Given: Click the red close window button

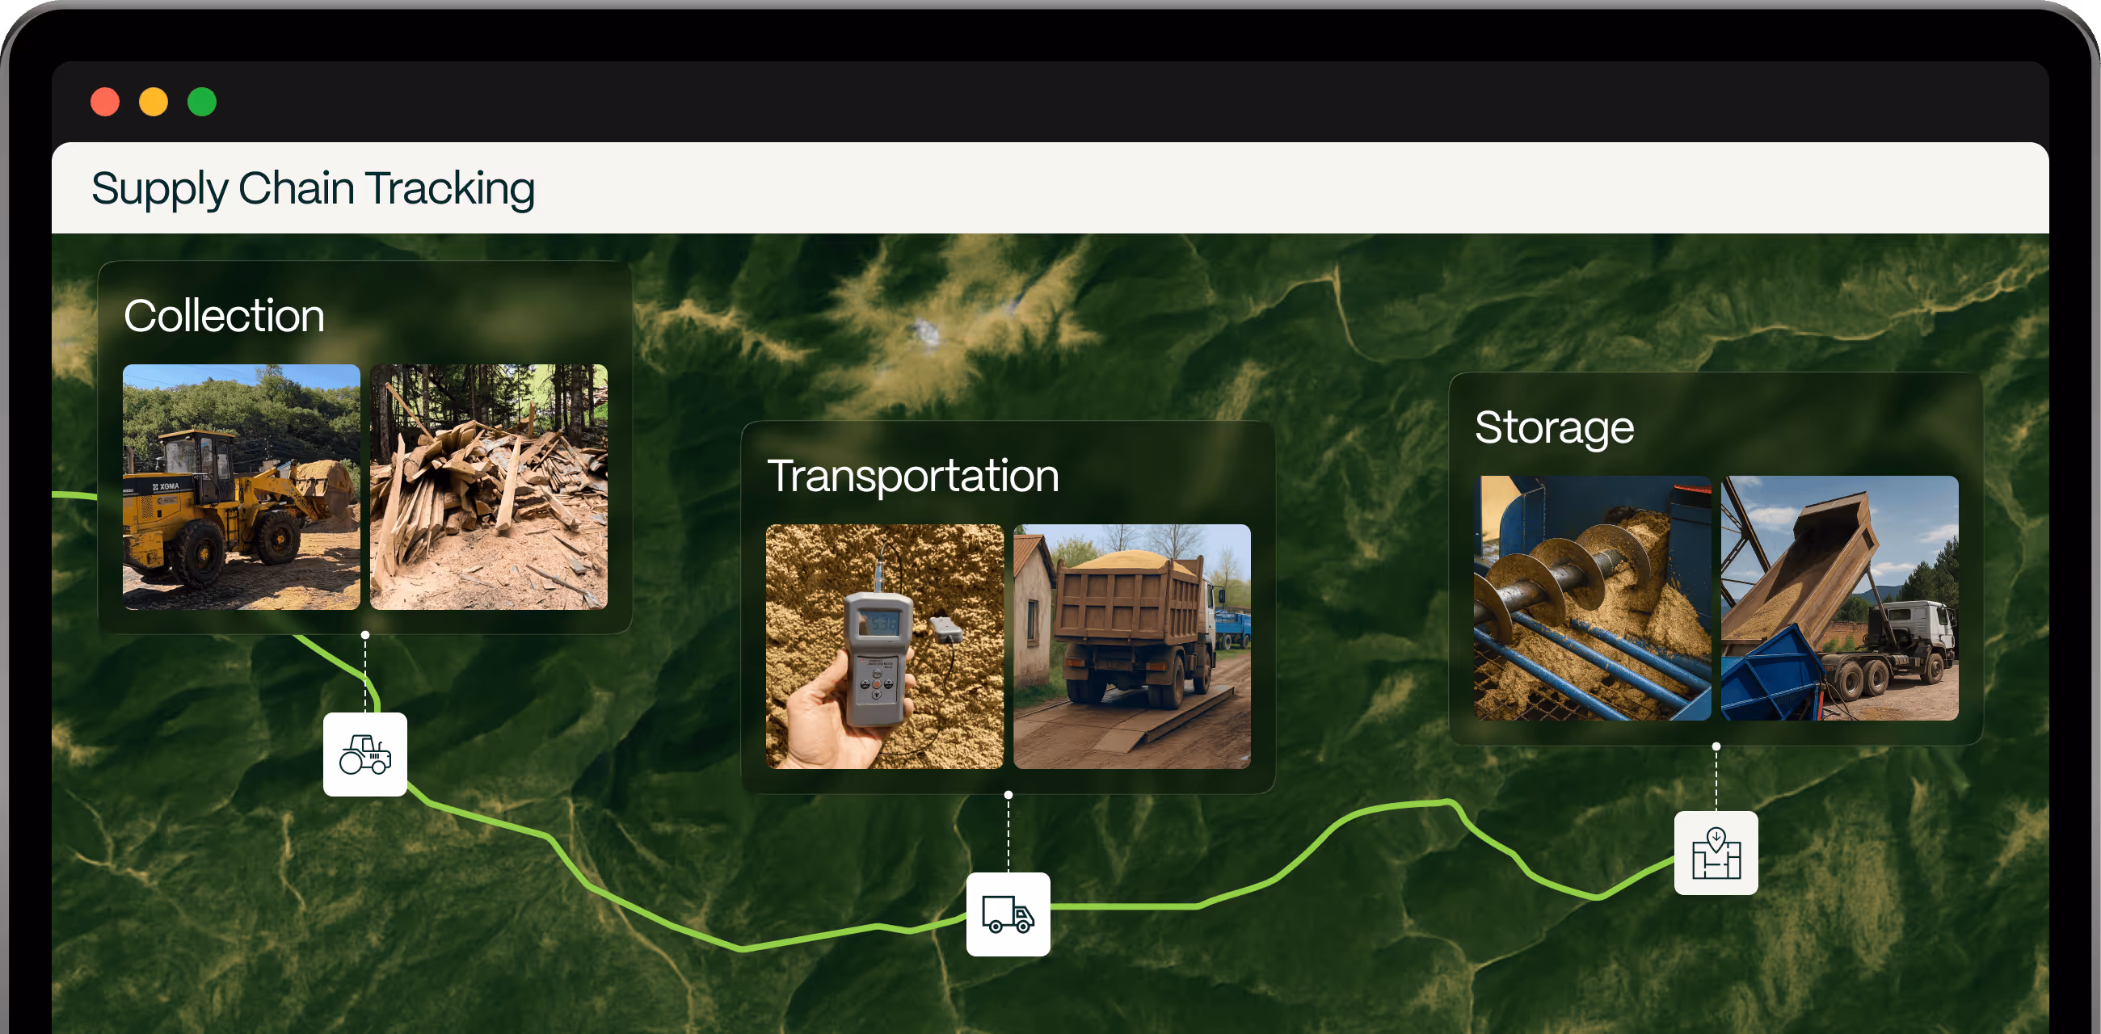Looking at the screenshot, I should [105, 102].
